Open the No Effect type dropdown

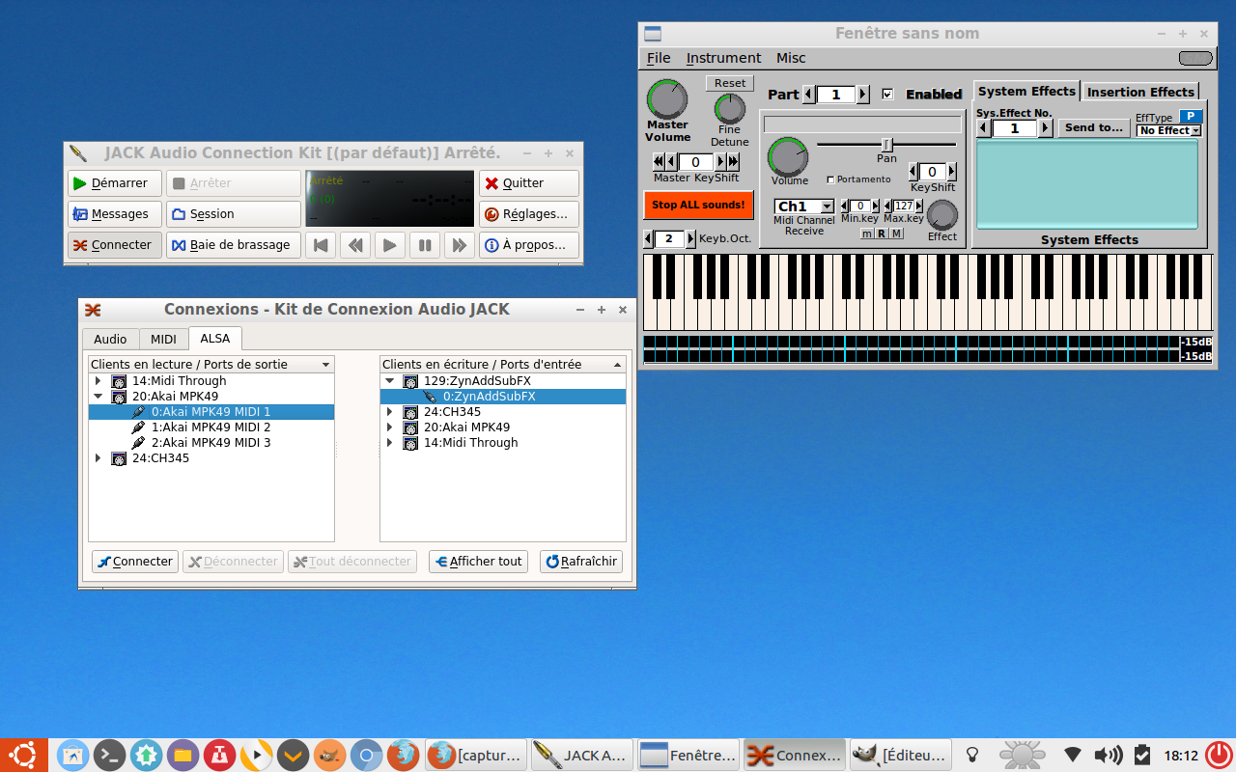click(1168, 130)
